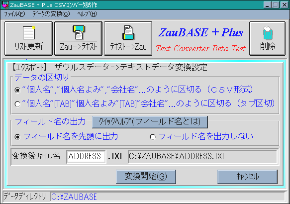The height and width of the screenshot is (204, 290).
Task: Select タブ区切 tab delimiter radio option
Action: pos(17,104)
